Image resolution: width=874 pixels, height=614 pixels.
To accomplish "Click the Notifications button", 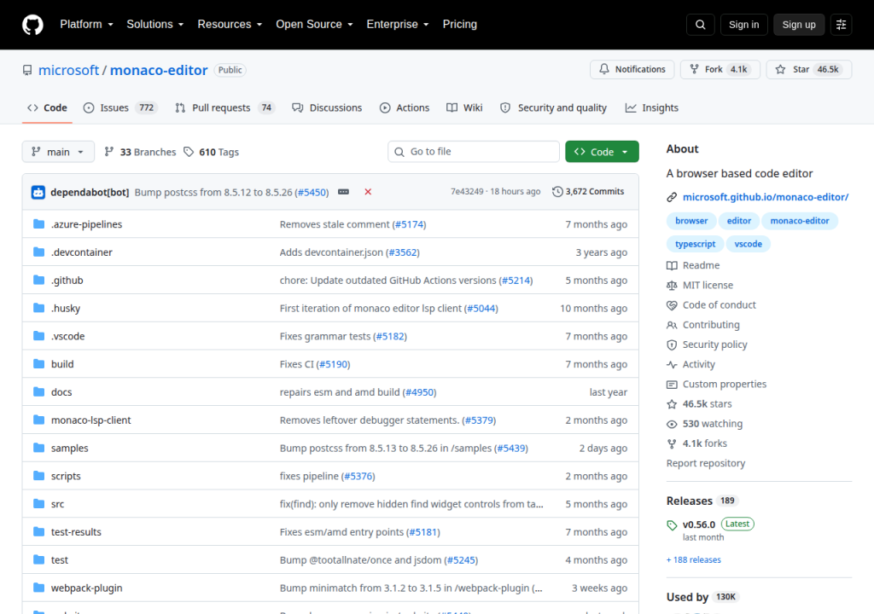I will click(632, 69).
